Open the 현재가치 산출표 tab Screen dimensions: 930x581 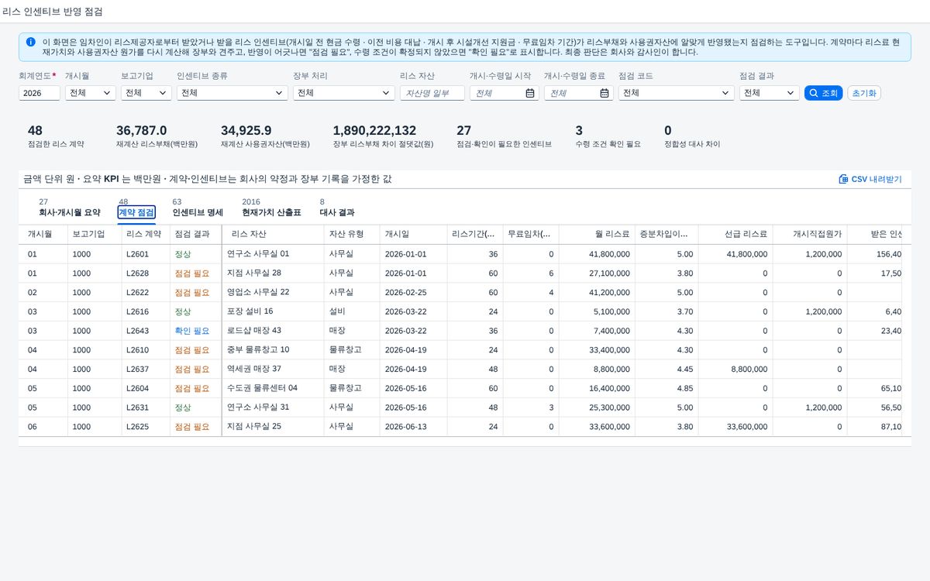pyautogui.click(x=271, y=212)
